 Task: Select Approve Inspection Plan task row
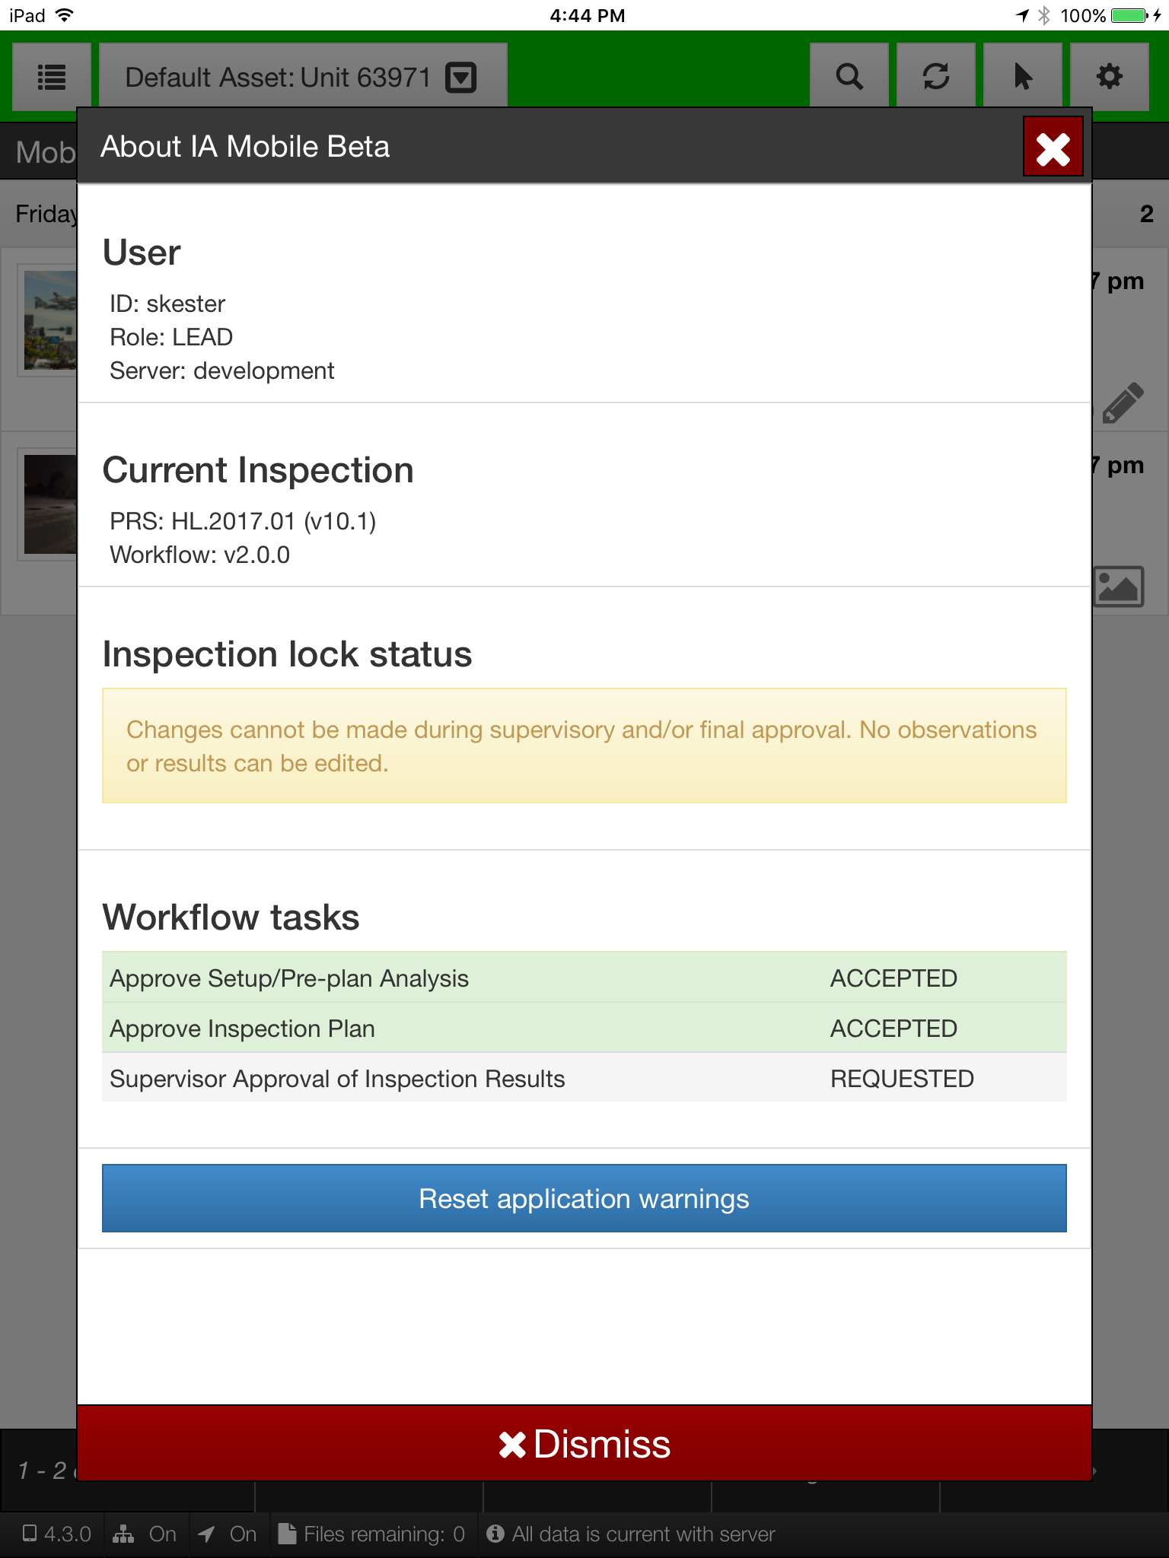(x=584, y=1028)
